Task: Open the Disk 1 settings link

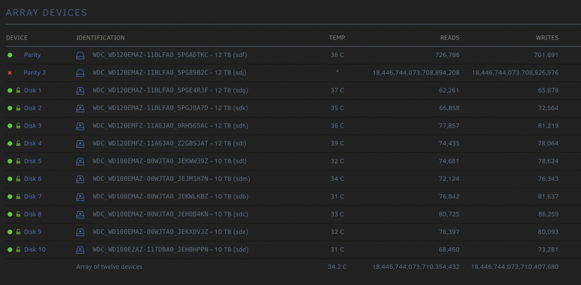Action: 33,91
